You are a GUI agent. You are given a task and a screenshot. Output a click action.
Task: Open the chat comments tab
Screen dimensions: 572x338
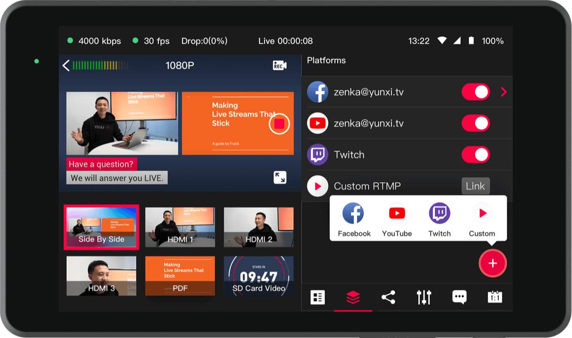459,297
